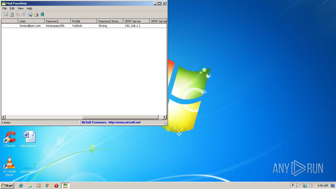Image resolution: width=336 pixels, height=189 pixels.
Task: Click the Outlook profile cell
Action: pos(77,26)
